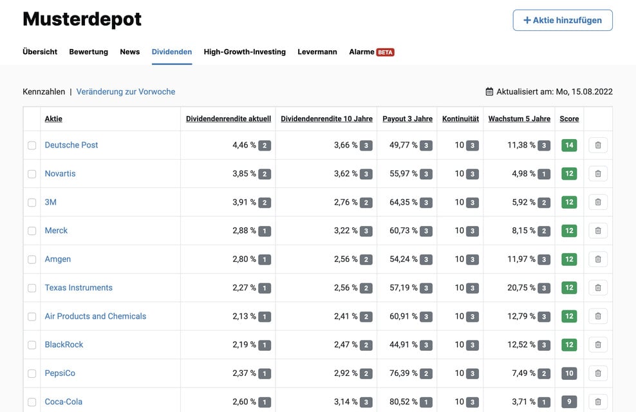Select the Novartis row checkbox

[x=32, y=174]
